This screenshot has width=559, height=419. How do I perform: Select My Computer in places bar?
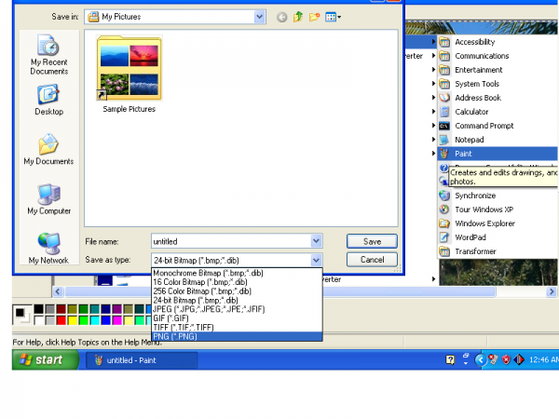coord(48,199)
